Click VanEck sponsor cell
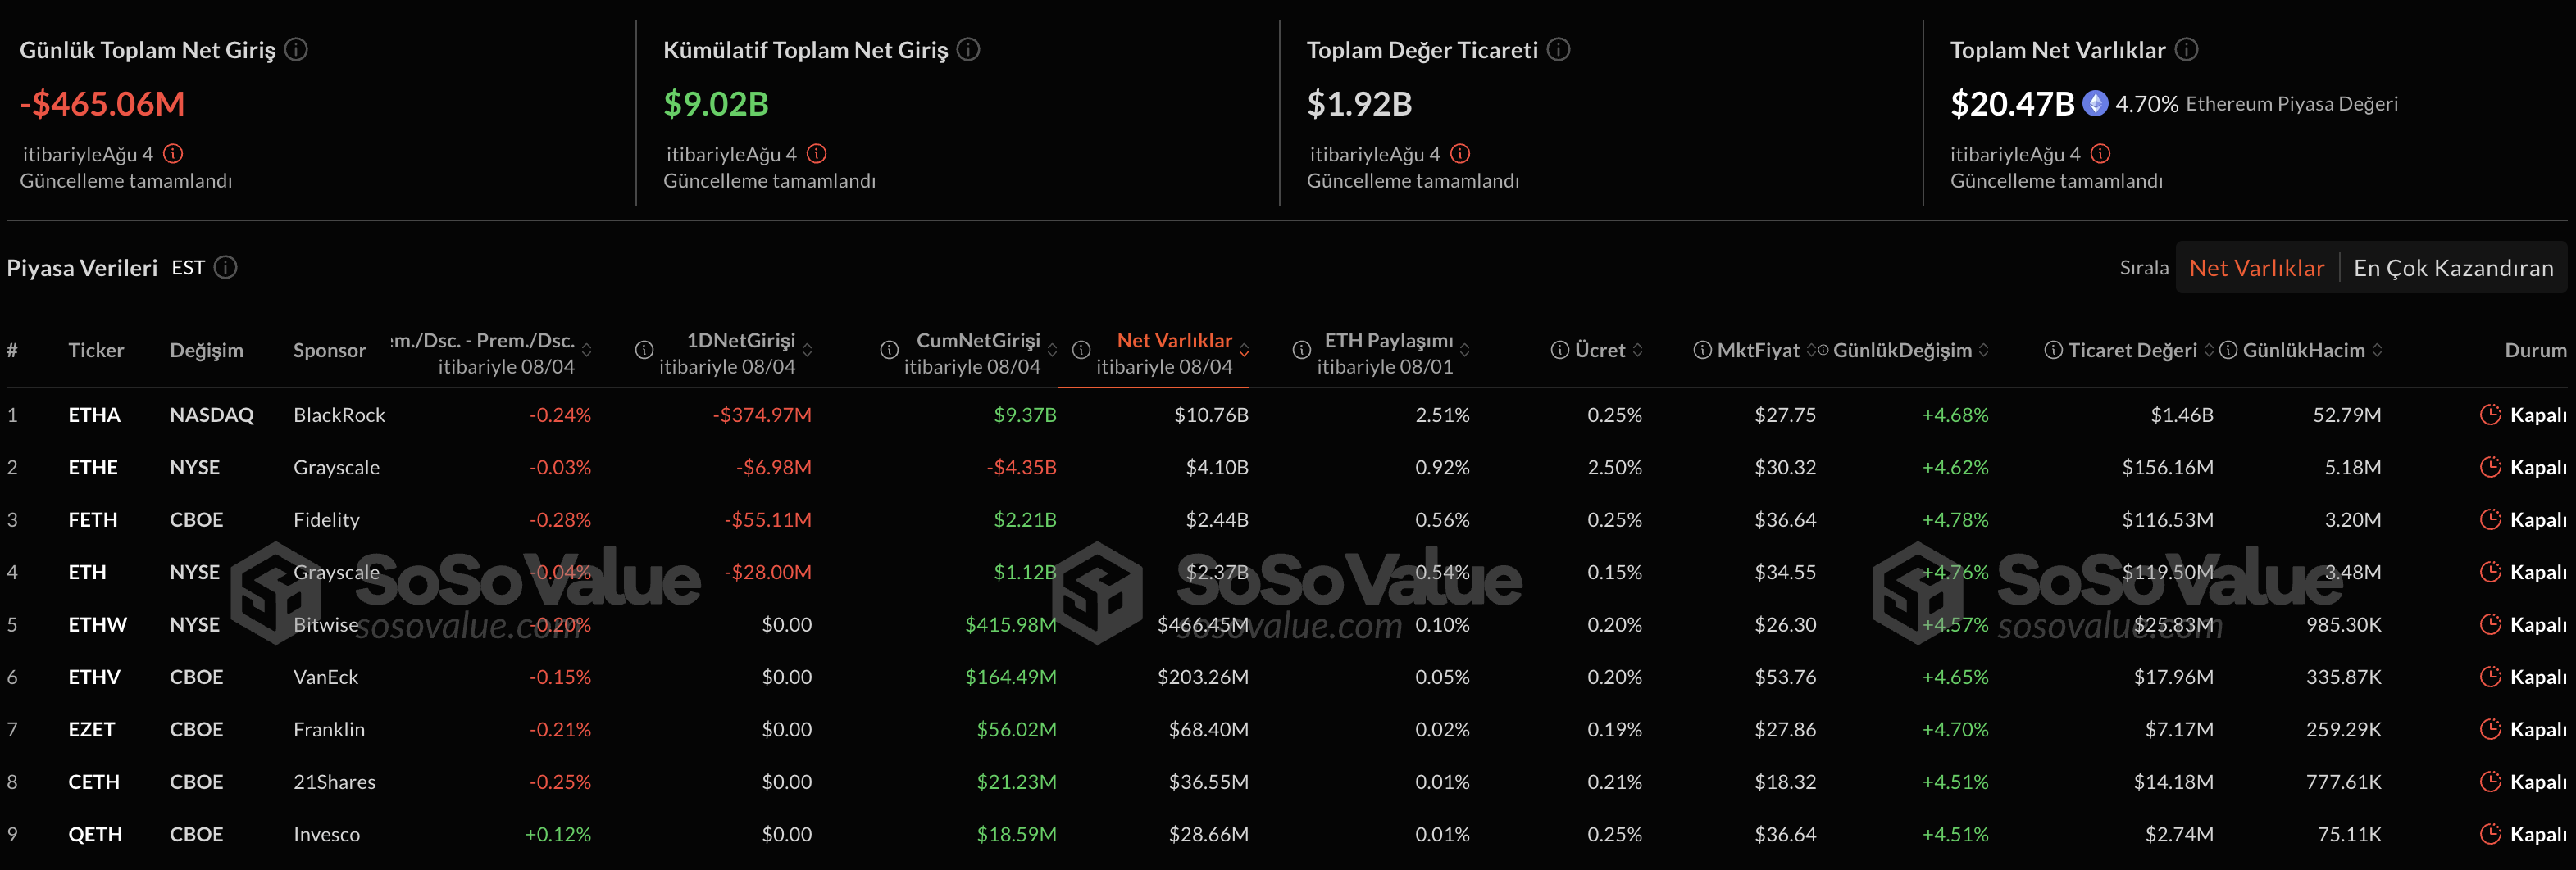 point(325,676)
